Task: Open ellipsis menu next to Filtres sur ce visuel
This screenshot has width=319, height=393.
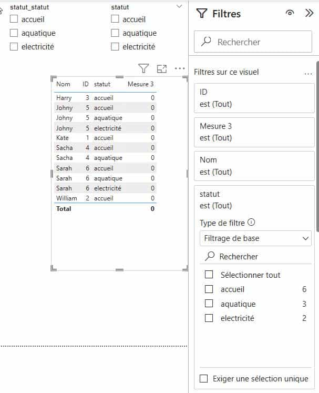Action: 308,73
